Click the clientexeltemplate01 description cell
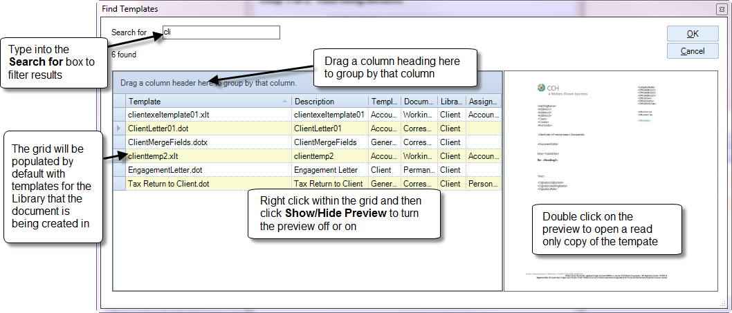 click(x=330, y=114)
